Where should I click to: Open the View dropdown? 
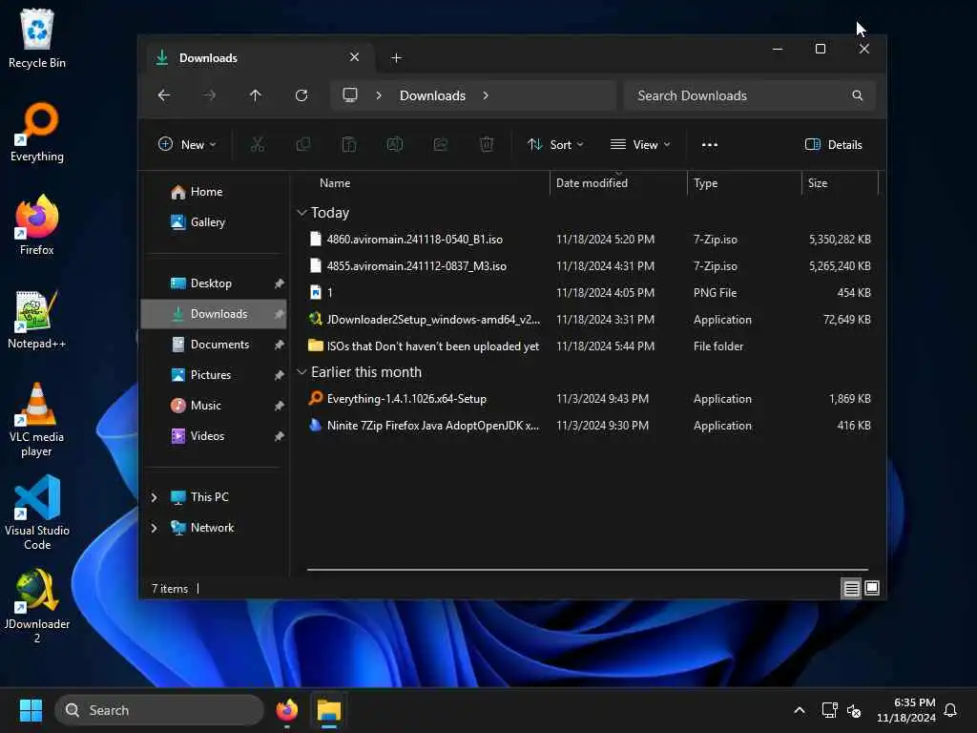[x=640, y=145]
